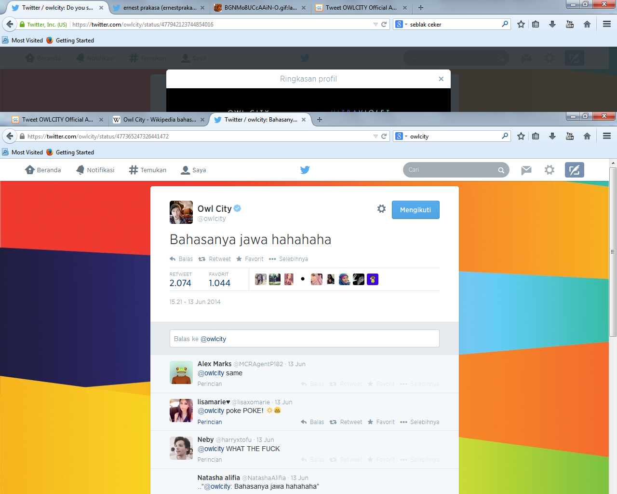Open downloads arrow in front window toolbar
The width and height of the screenshot is (617, 494).
(552, 137)
